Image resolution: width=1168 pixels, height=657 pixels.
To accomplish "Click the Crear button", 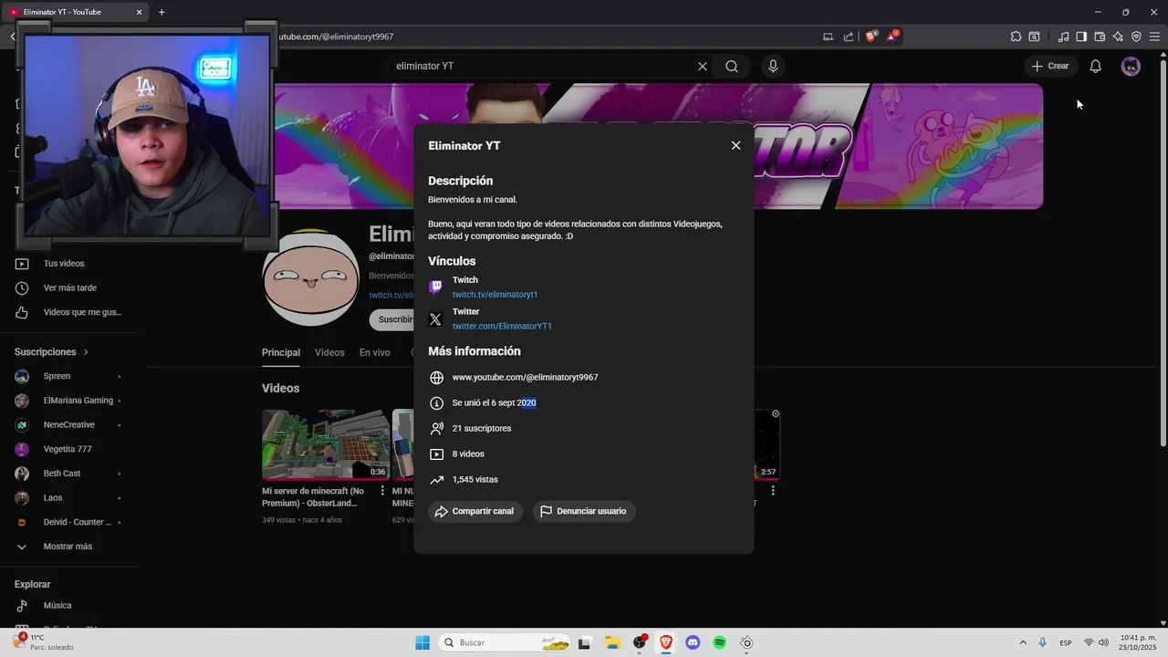I will pyautogui.click(x=1050, y=66).
